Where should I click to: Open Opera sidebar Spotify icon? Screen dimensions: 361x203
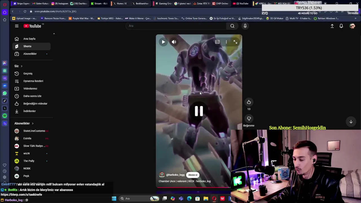click(x=5, y=116)
